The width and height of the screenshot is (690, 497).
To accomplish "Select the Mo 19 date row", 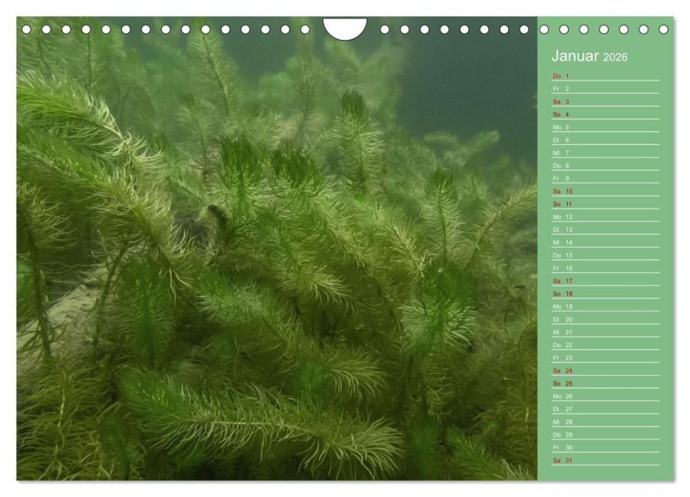I will tap(606, 307).
